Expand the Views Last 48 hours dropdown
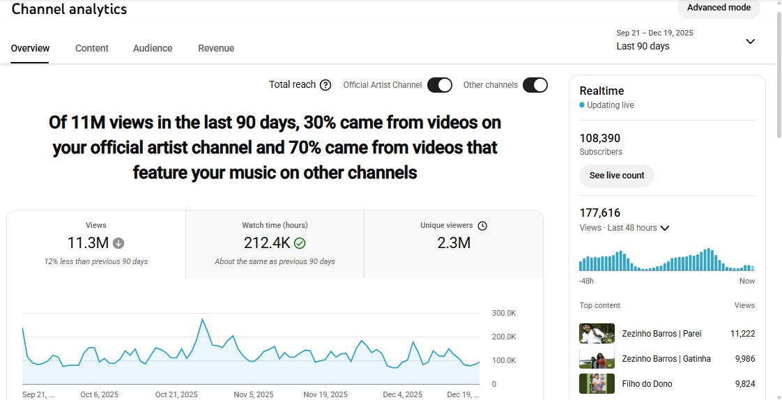The height and width of the screenshot is (400, 782). point(664,228)
